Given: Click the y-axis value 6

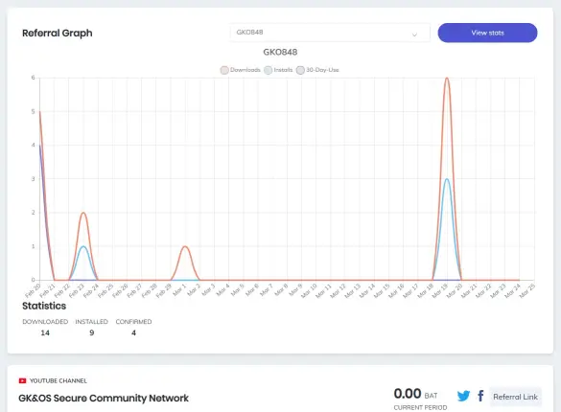Looking at the screenshot, I should pos(33,78).
